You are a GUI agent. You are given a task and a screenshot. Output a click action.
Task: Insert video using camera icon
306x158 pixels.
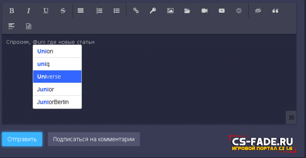pyautogui.click(x=205, y=11)
